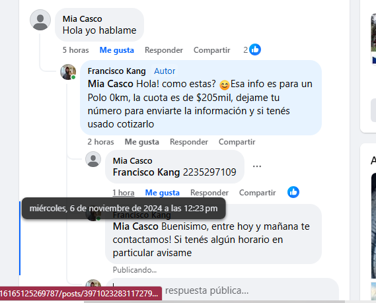The image size is (376, 303).
Task: Click Compartir under Mia's 5 horas comment
Action: click(211, 50)
